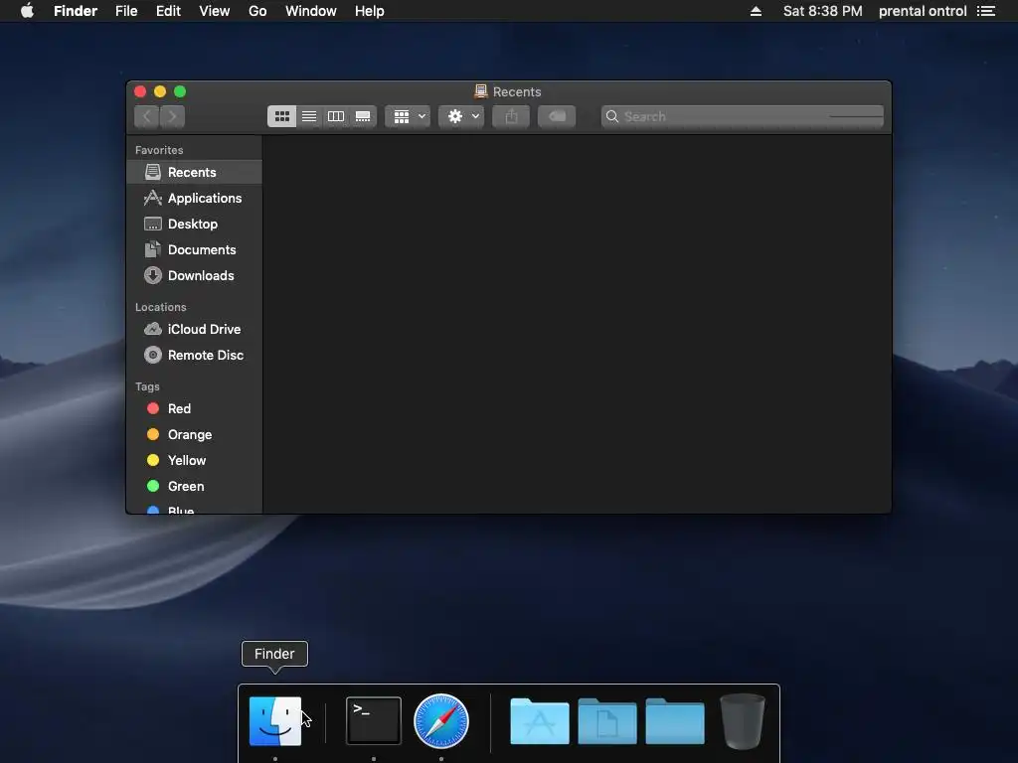The width and height of the screenshot is (1018, 763).
Task: Open the Go menu
Action: (x=257, y=11)
